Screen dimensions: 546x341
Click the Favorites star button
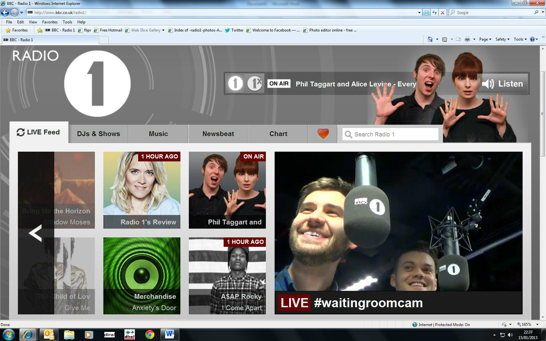(17, 30)
